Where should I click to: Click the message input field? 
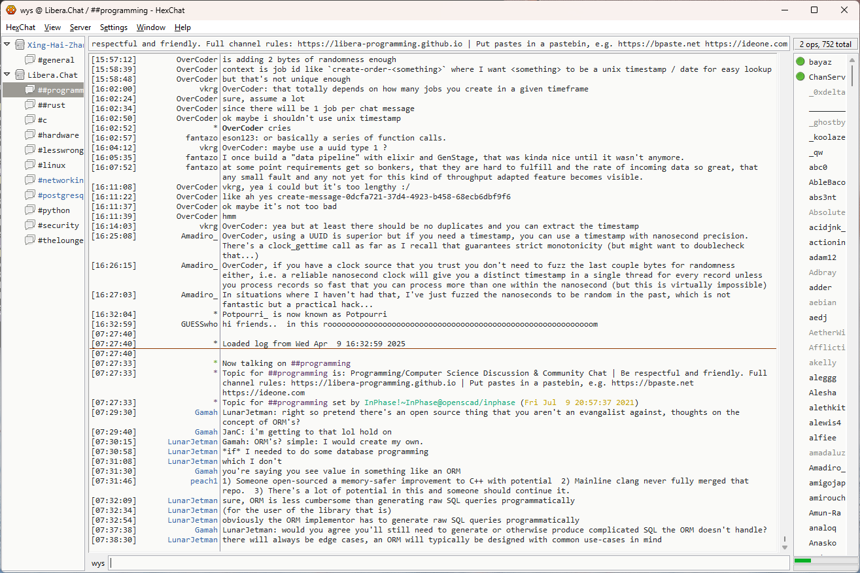tap(449, 563)
